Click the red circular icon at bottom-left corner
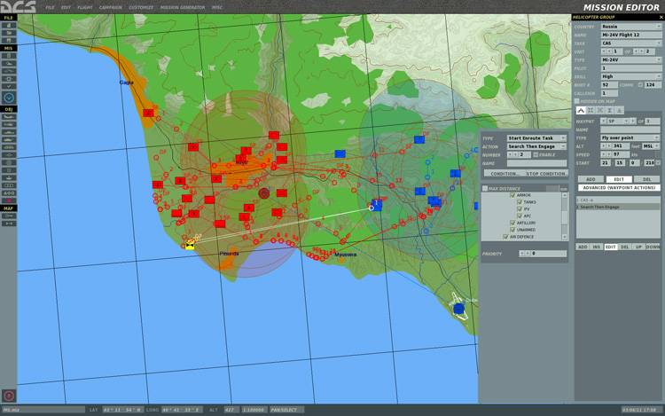The image size is (665, 416). (9, 396)
